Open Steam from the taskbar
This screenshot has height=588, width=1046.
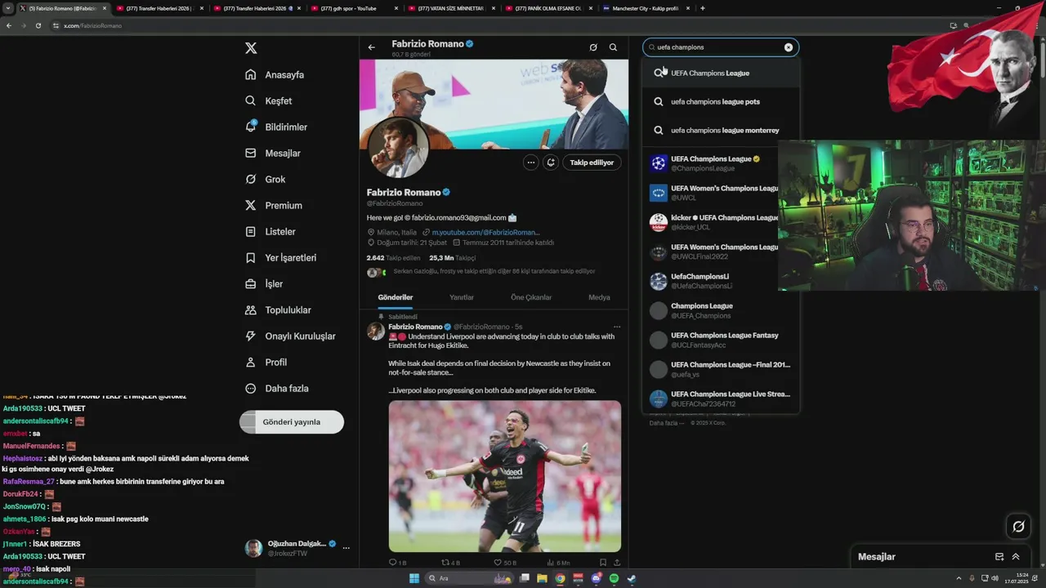632,578
